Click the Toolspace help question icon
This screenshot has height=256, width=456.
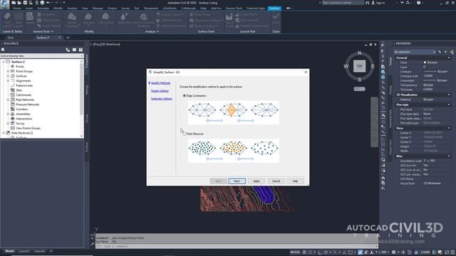[81, 50]
